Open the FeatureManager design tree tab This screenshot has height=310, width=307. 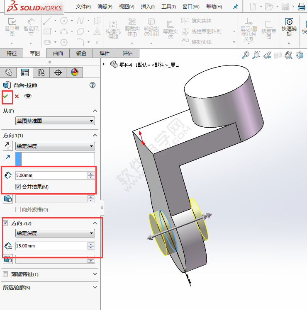click(9, 73)
